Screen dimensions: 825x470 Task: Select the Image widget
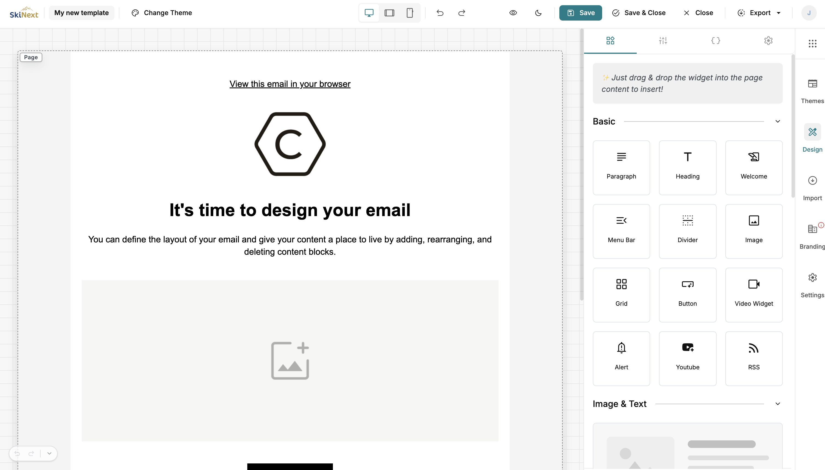[x=754, y=231]
